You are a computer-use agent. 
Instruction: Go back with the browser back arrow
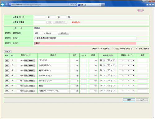point(2,5)
